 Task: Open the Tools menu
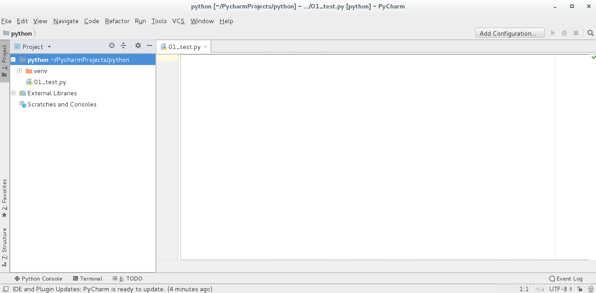click(x=159, y=21)
